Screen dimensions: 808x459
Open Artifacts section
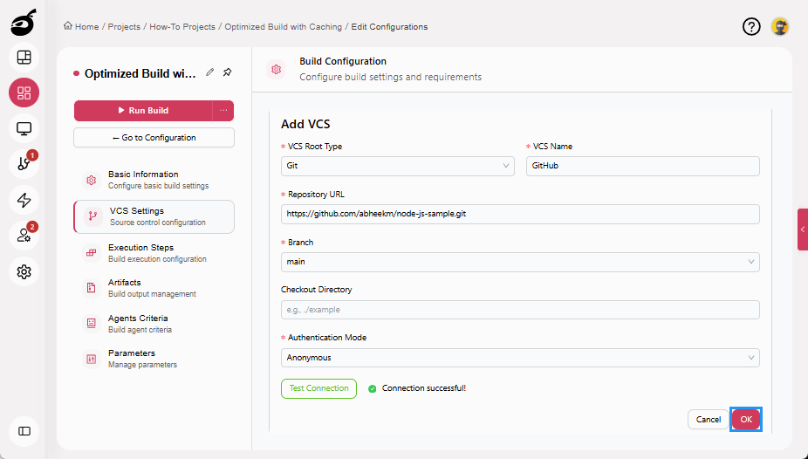click(154, 288)
